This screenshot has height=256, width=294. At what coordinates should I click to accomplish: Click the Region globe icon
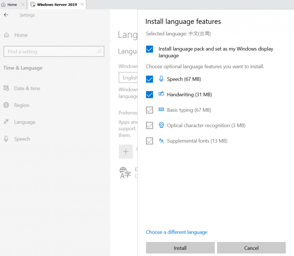click(x=6, y=105)
